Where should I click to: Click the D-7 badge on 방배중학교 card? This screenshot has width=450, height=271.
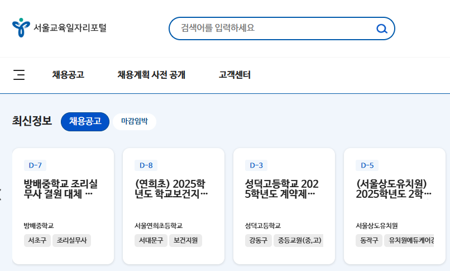pyautogui.click(x=35, y=165)
